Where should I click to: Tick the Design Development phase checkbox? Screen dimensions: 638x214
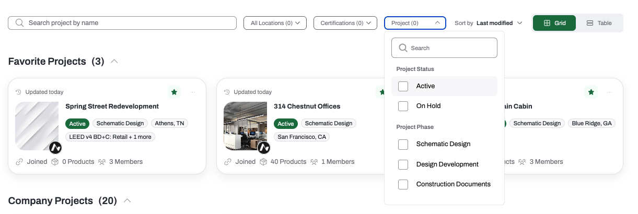coord(403,164)
